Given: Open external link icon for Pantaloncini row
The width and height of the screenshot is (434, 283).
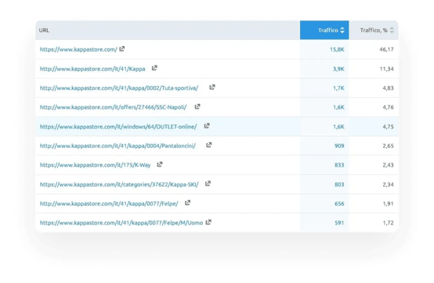Looking at the screenshot, I should tap(208, 145).
